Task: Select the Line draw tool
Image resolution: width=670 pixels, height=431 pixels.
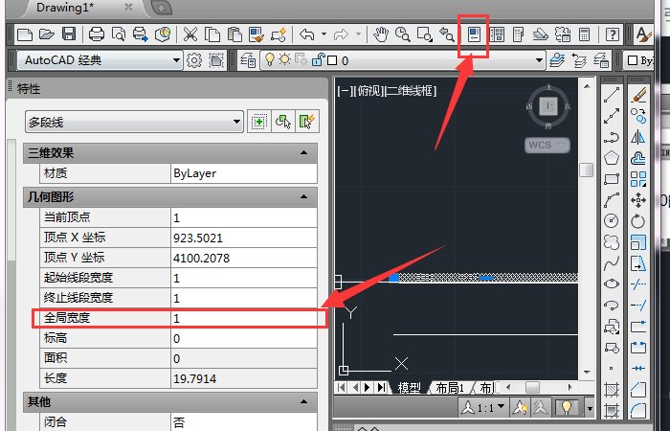Action: pyautogui.click(x=612, y=95)
